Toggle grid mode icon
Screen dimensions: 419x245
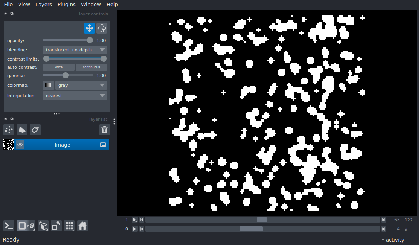click(69, 226)
